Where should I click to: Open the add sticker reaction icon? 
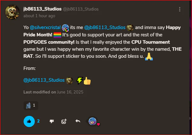[64, 121]
